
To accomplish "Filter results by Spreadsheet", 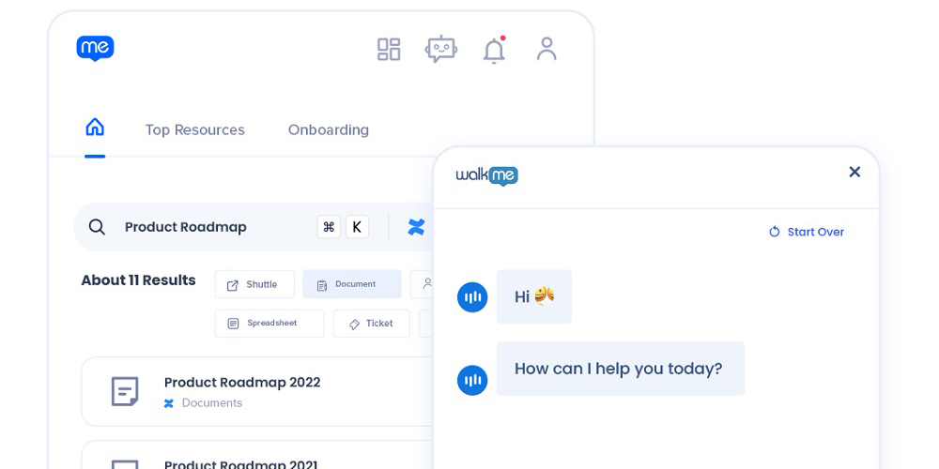I will tap(269, 324).
